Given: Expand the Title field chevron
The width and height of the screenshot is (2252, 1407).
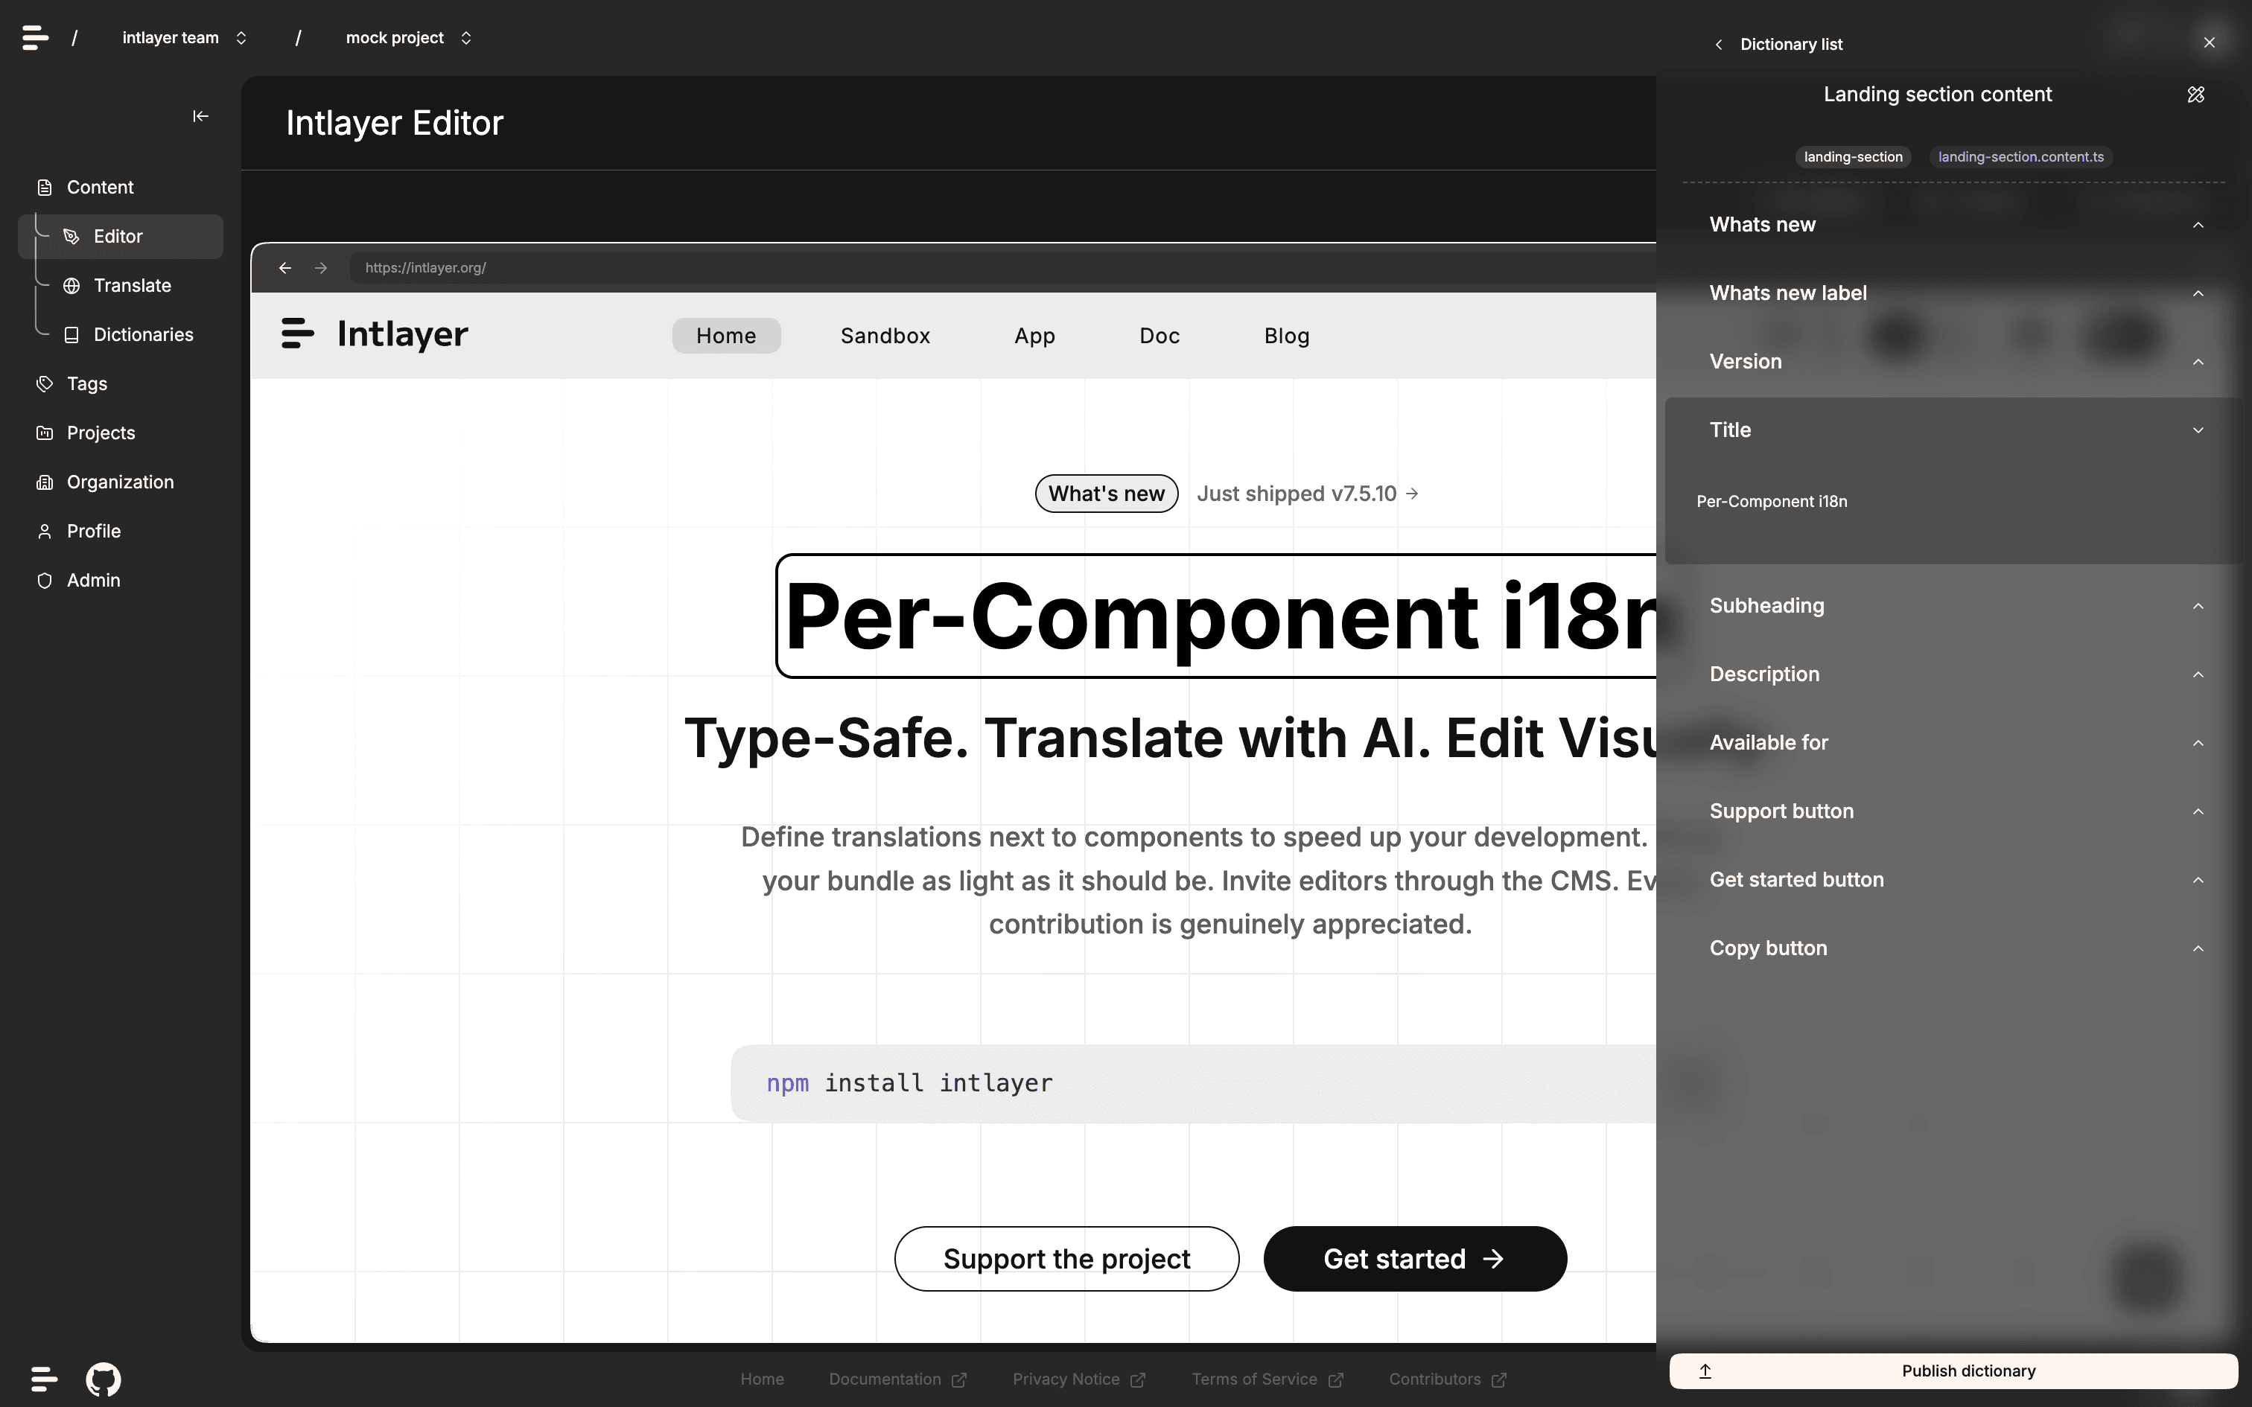Looking at the screenshot, I should 2197,430.
